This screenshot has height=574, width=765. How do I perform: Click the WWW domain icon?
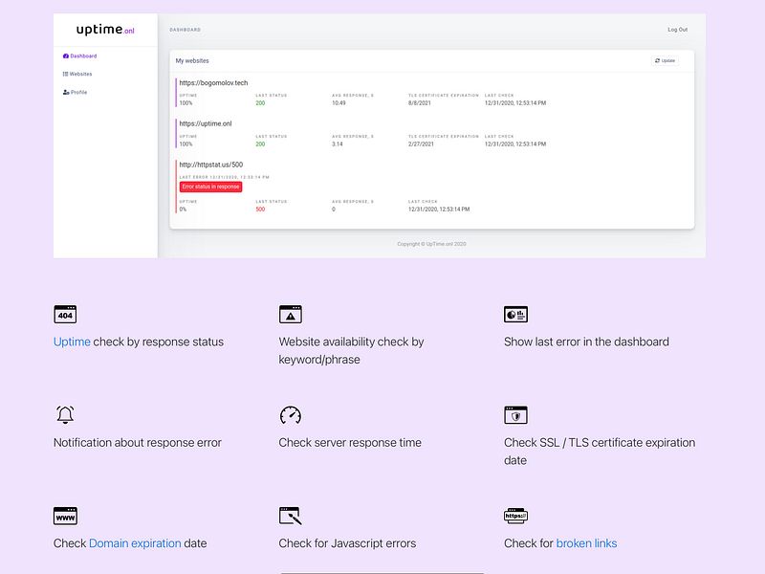65,516
